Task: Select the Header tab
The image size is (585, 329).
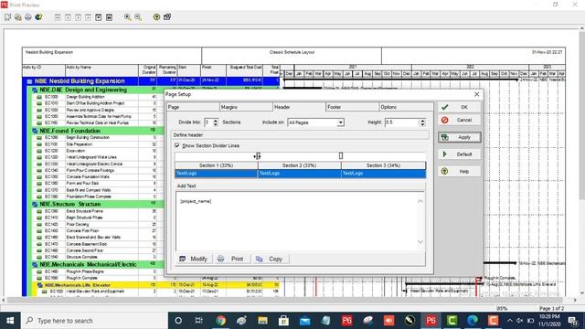Action: tap(299, 107)
